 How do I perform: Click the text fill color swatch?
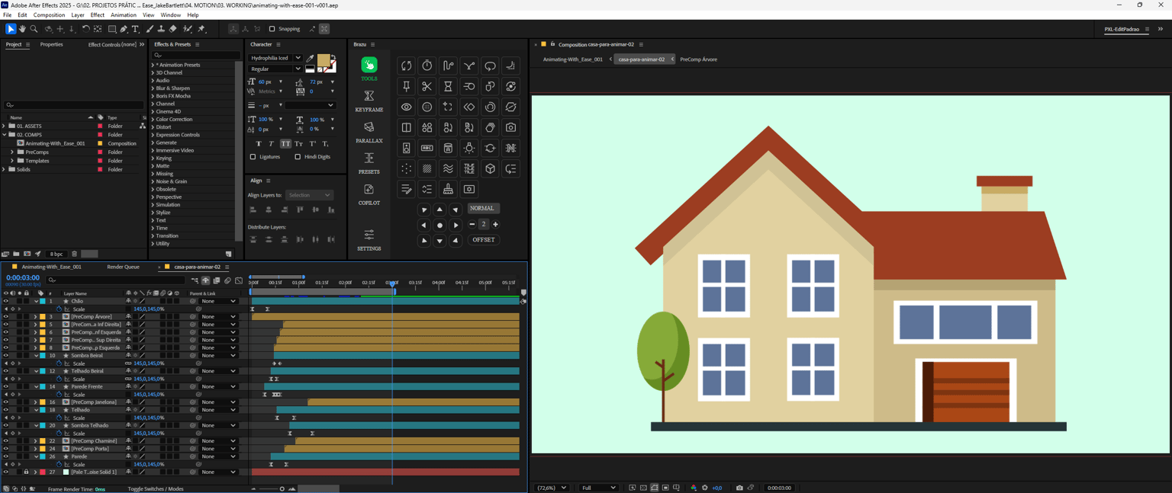click(324, 61)
